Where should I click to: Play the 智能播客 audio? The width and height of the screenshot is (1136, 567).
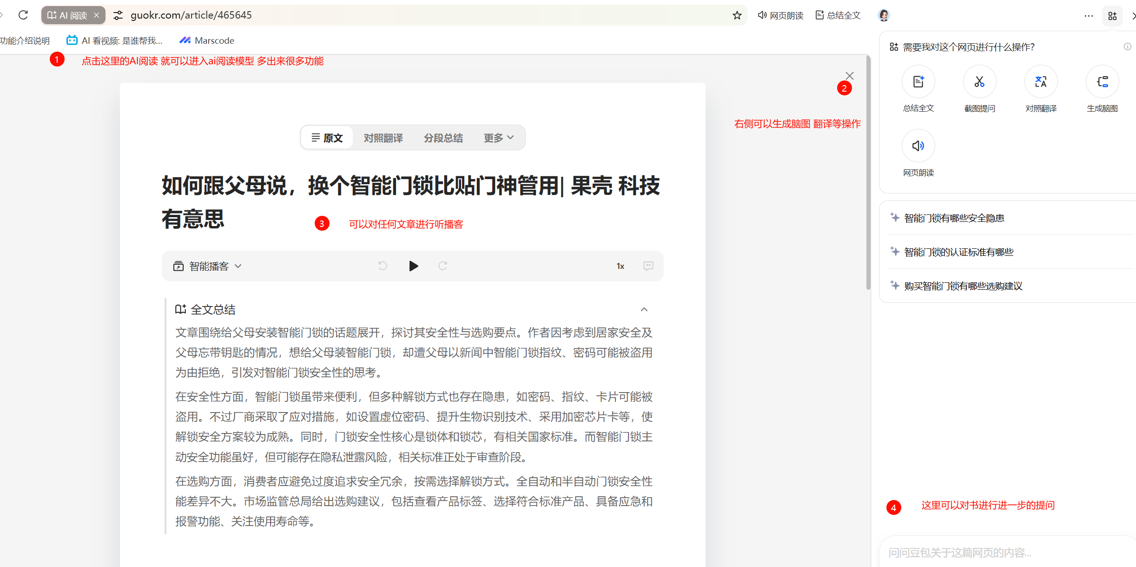click(x=413, y=266)
